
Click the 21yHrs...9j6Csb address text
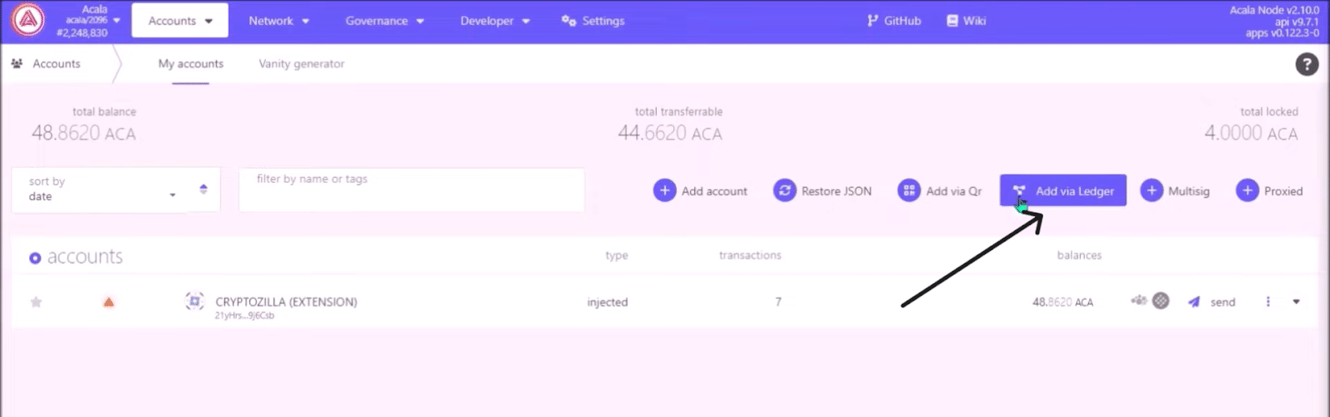pos(244,316)
